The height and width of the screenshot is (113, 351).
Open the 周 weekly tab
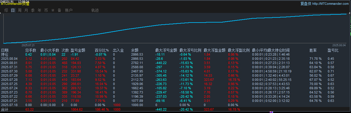[x=20, y=10]
